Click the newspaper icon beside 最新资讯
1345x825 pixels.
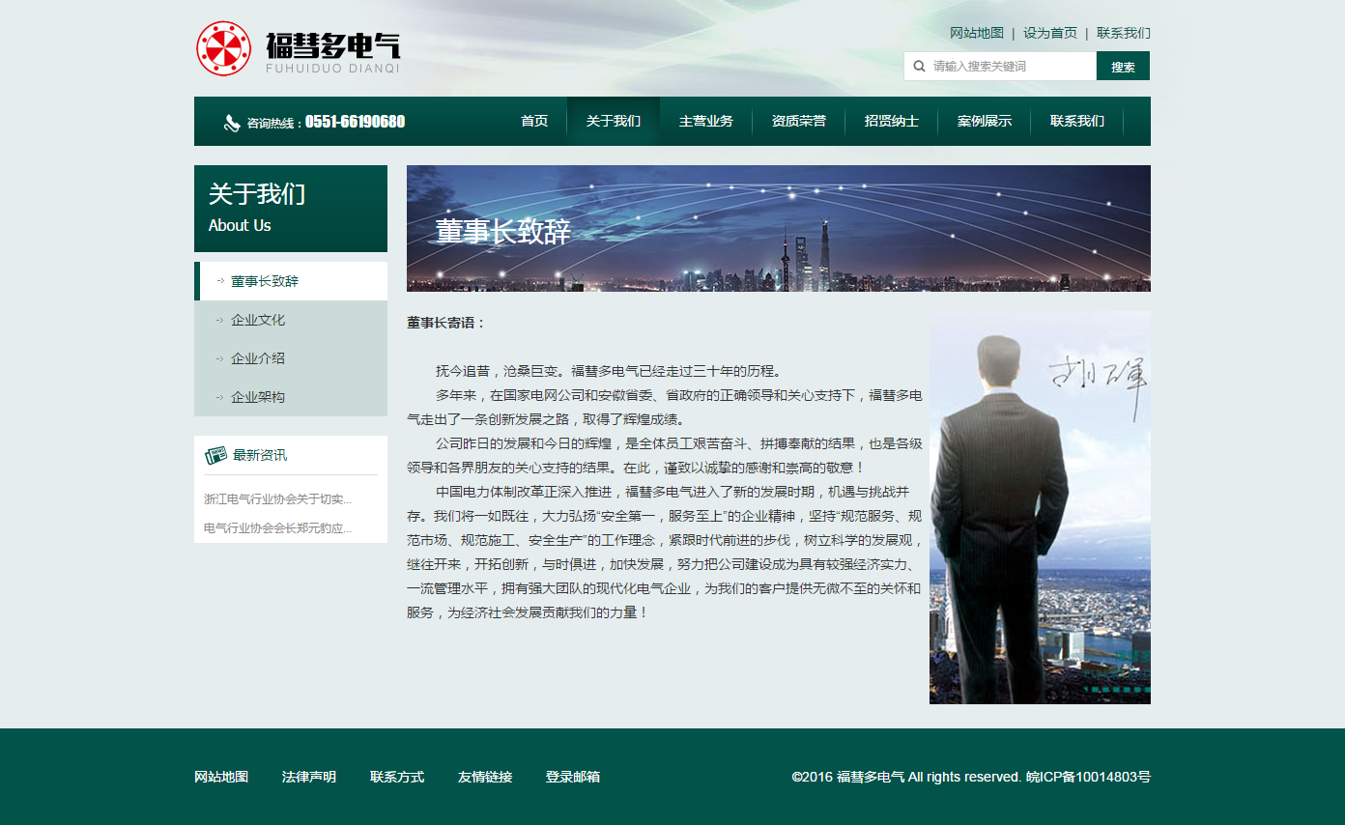tap(215, 455)
